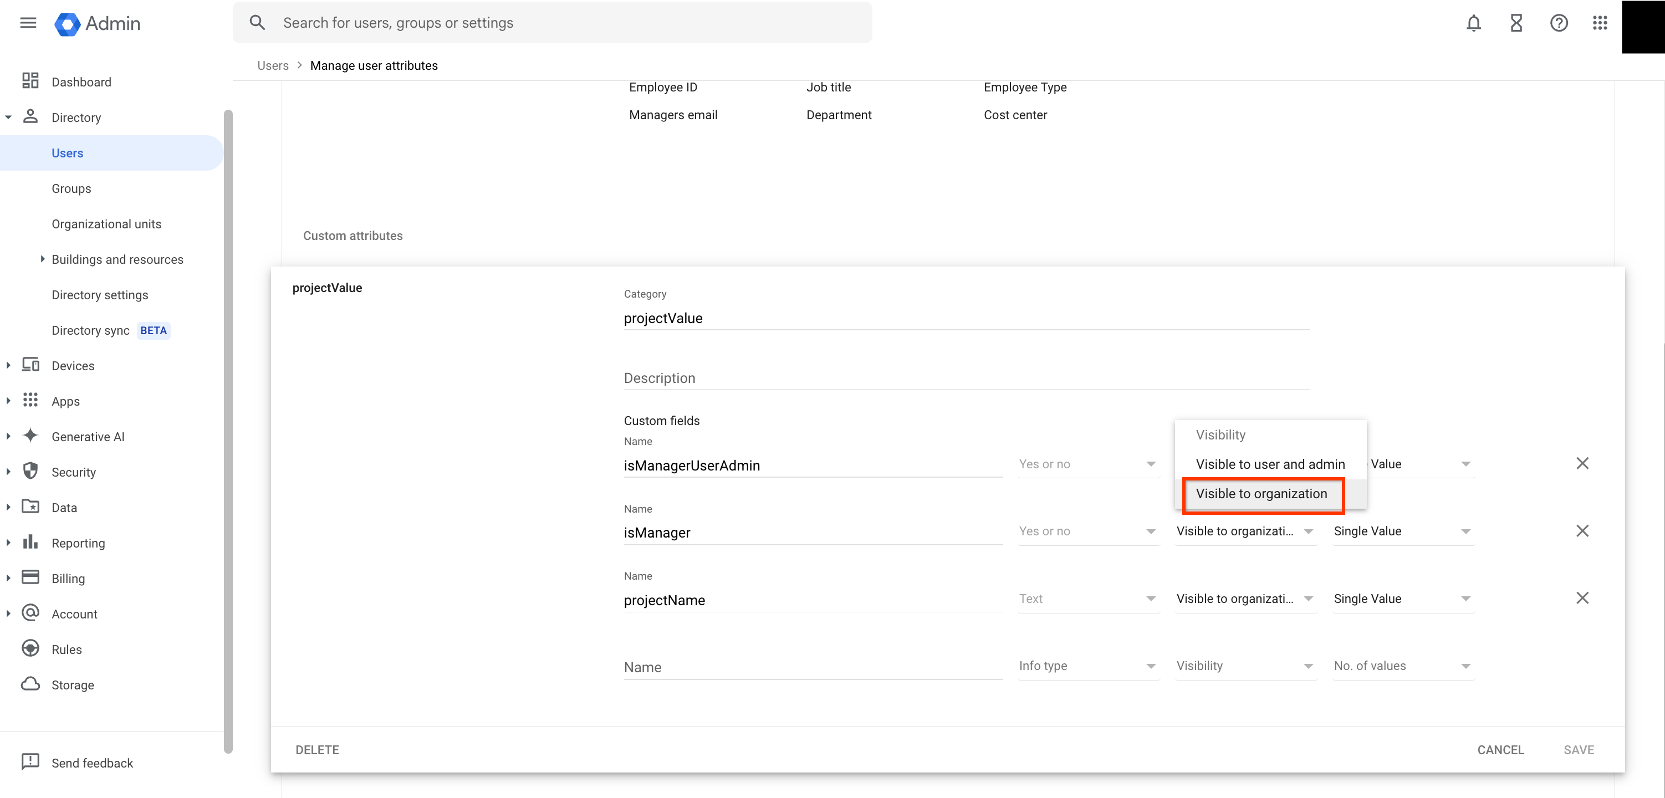Image resolution: width=1665 pixels, height=798 pixels.
Task: Remove the isManager custom field
Action: 1583,530
